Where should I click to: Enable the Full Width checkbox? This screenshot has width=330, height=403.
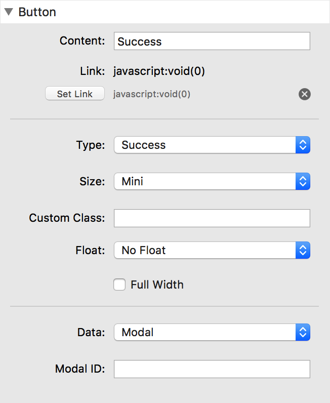[x=119, y=285]
